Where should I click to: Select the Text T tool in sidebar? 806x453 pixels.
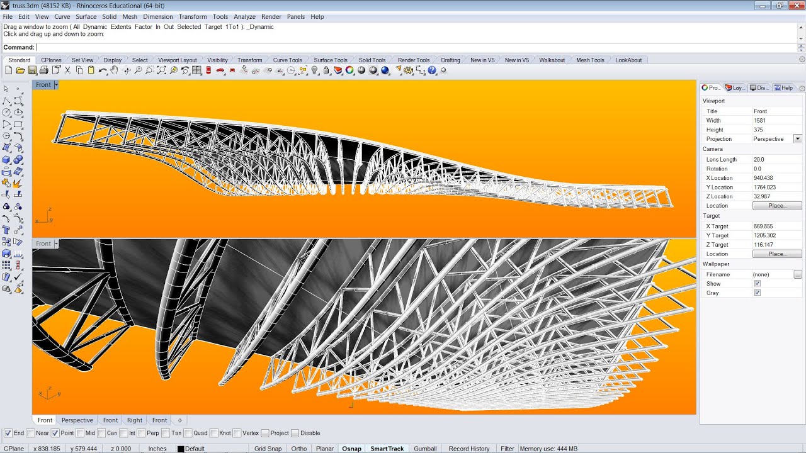click(6, 230)
